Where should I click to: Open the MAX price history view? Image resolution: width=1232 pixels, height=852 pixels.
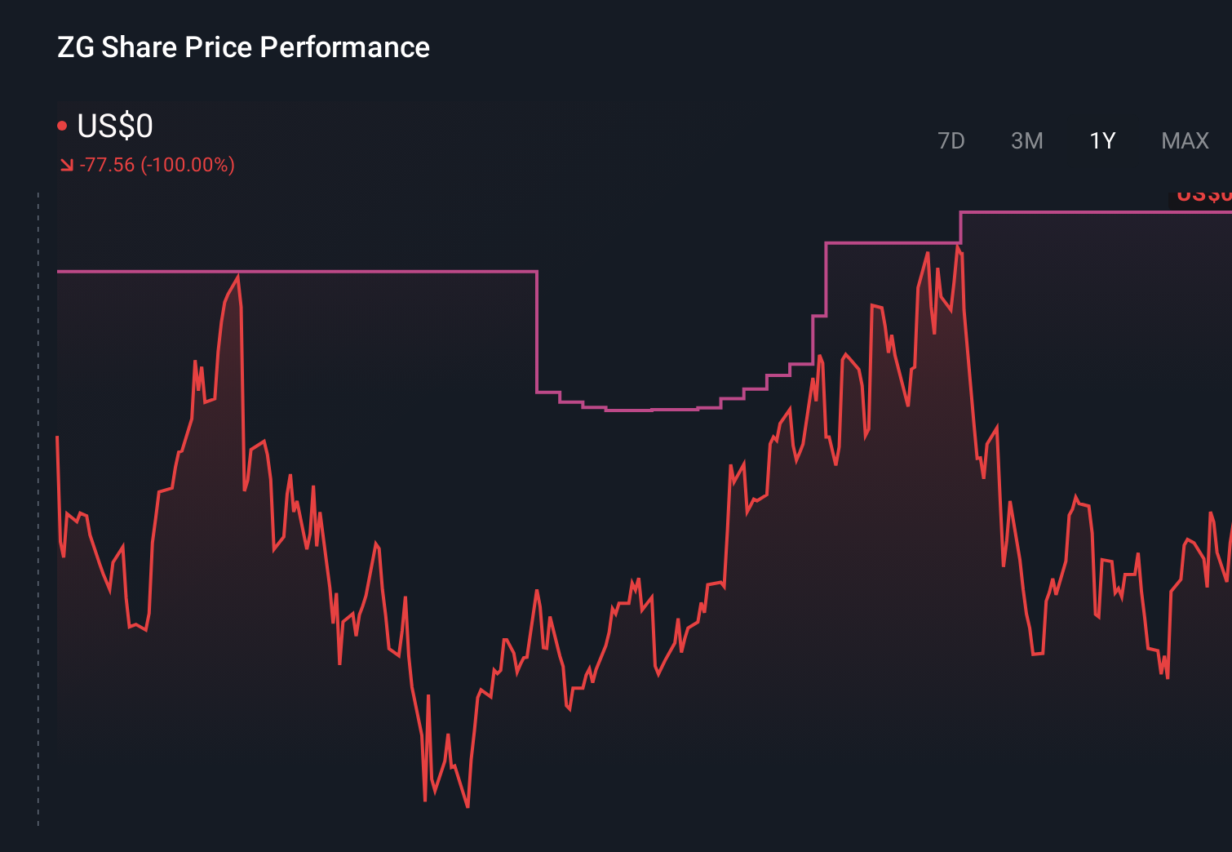pyautogui.click(x=1185, y=140)
